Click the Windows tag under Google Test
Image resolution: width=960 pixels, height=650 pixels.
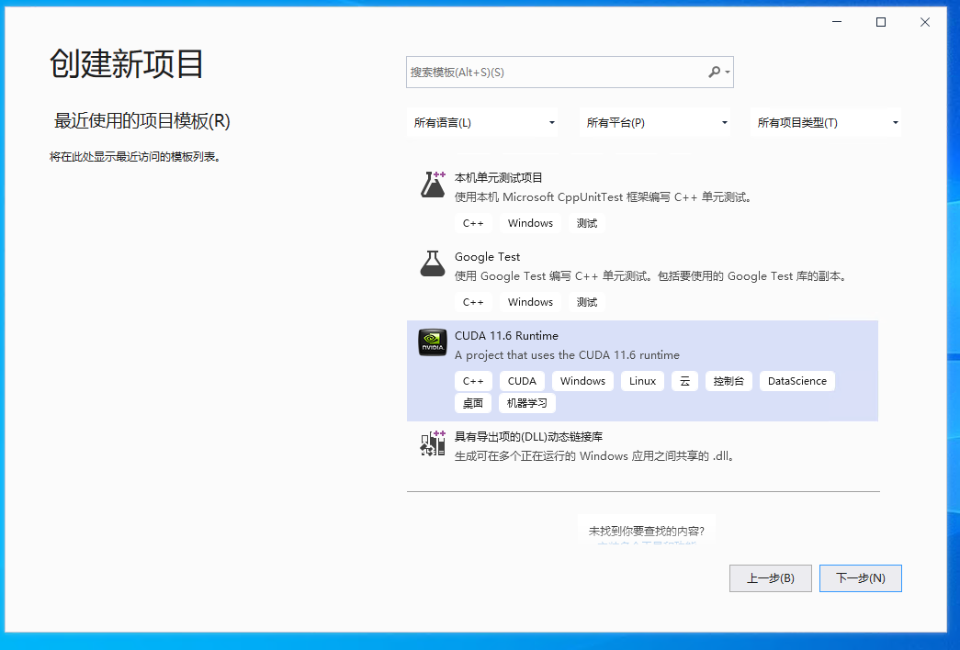tap(530, 302)
